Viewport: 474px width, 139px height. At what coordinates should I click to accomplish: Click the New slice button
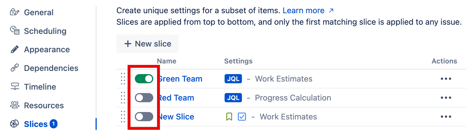click(147, 44)
